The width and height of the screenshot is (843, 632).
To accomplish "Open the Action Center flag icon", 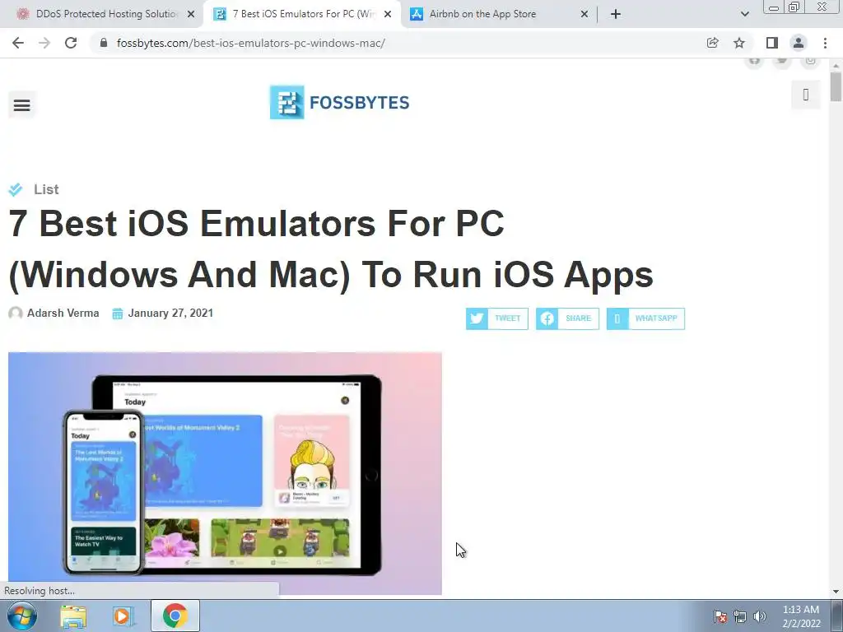I will [x=720, y=616].
